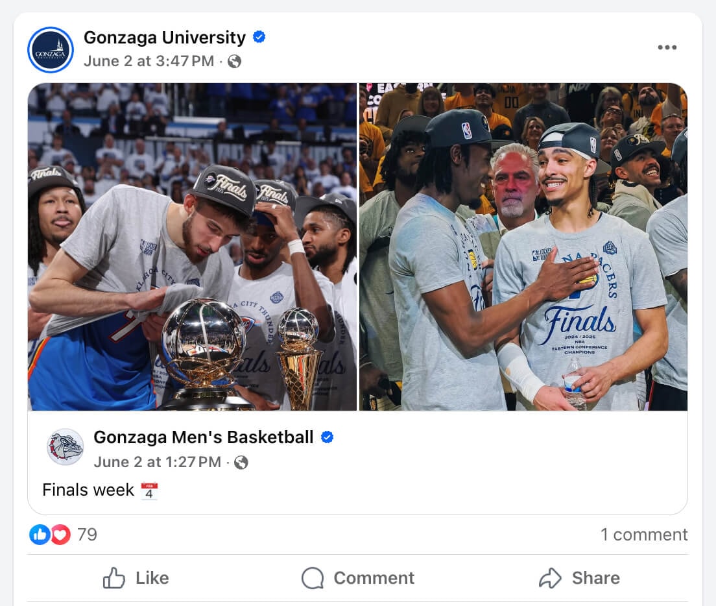
Task: View the right Pacers Finals photo
Action: point(523,247)
